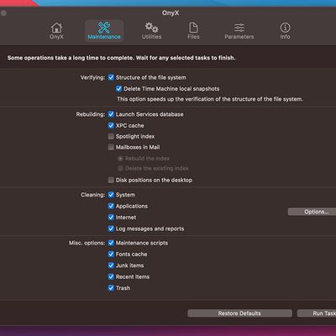Image resolution: width=336 pixels, height=336 pixels.
Task: Click the Verifying section label
Action: [92, 77]
